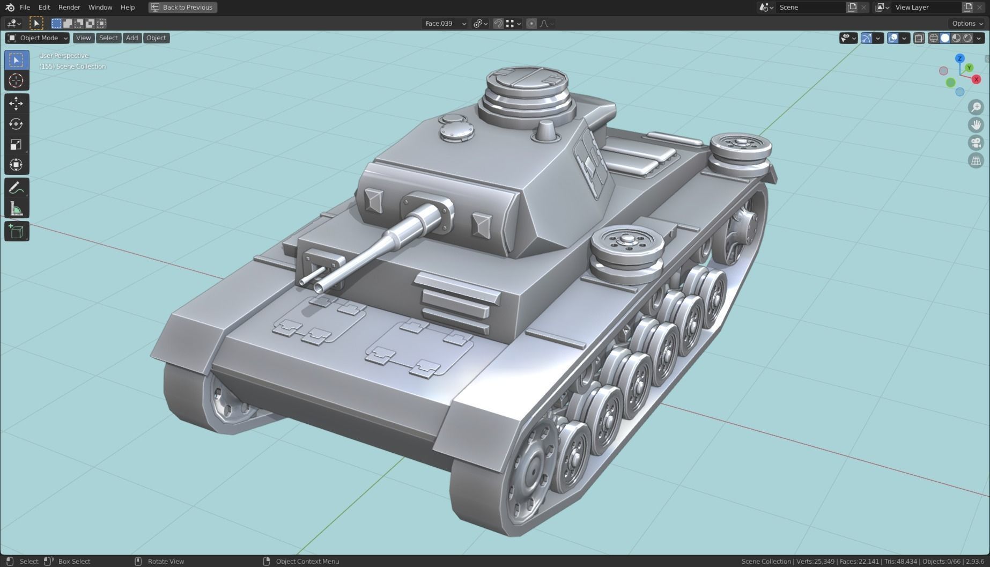This screenshot has width=990, height=567.
Task: Select the Scale tool
Action: tap(17, 144)
